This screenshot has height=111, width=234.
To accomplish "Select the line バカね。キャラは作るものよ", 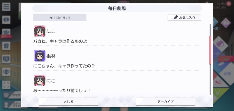I will coord(60,41).
